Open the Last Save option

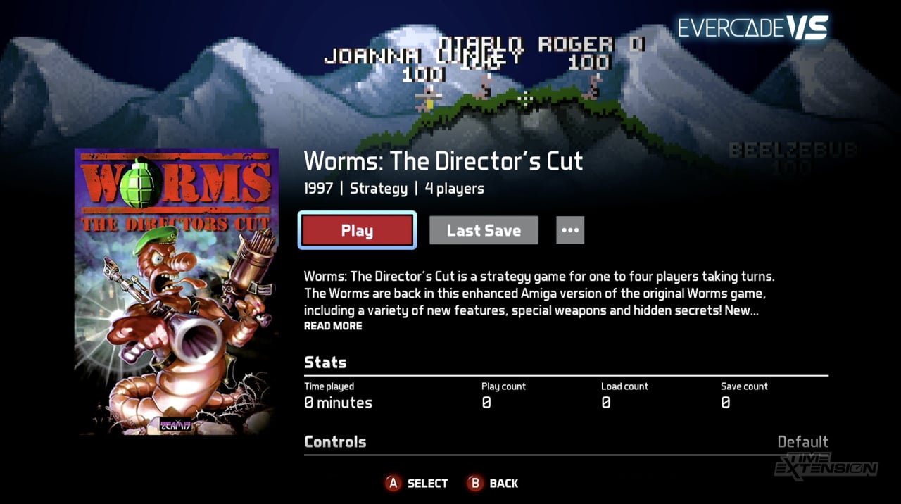[x=484, y=230]
